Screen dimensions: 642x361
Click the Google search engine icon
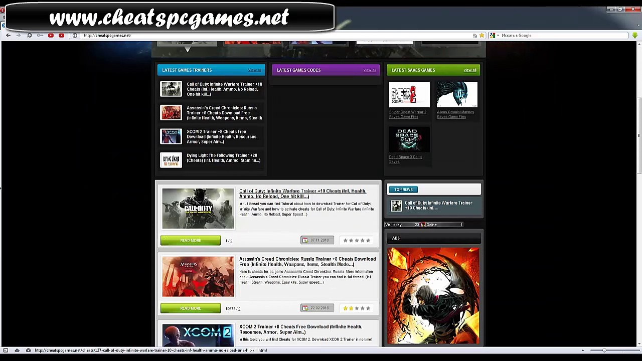point(492,36)
